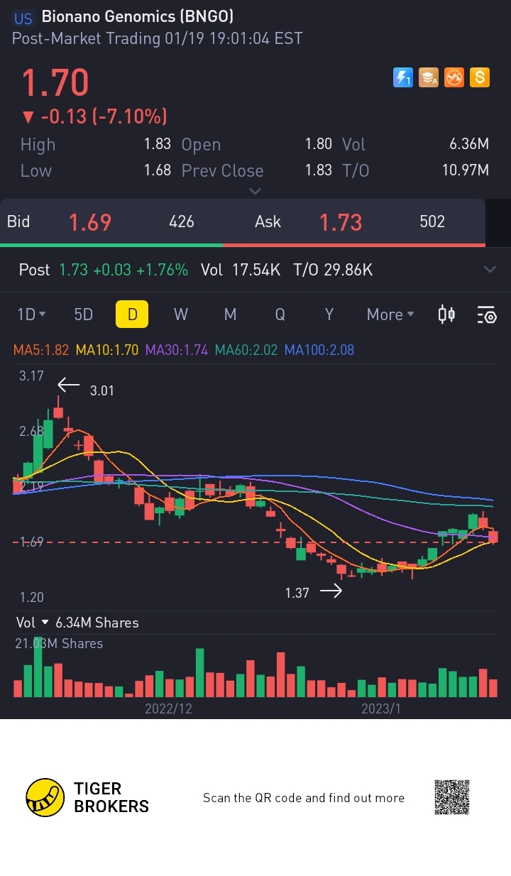Switch to the M monthly chart tab
Image resolution: width=511 pixels, height=876 pixels.
(230, 314)
